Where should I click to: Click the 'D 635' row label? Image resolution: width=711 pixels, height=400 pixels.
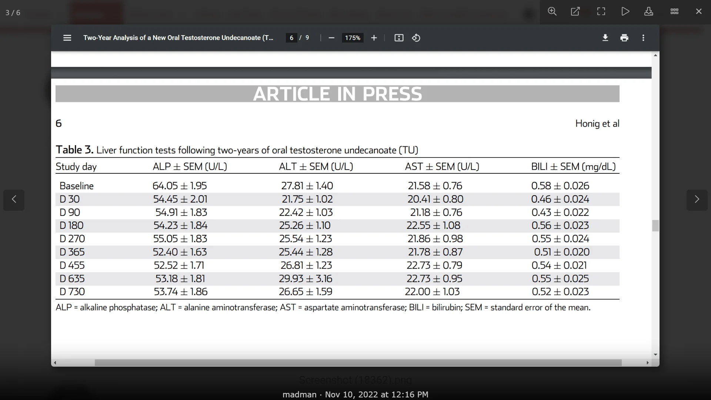point(72,279)
